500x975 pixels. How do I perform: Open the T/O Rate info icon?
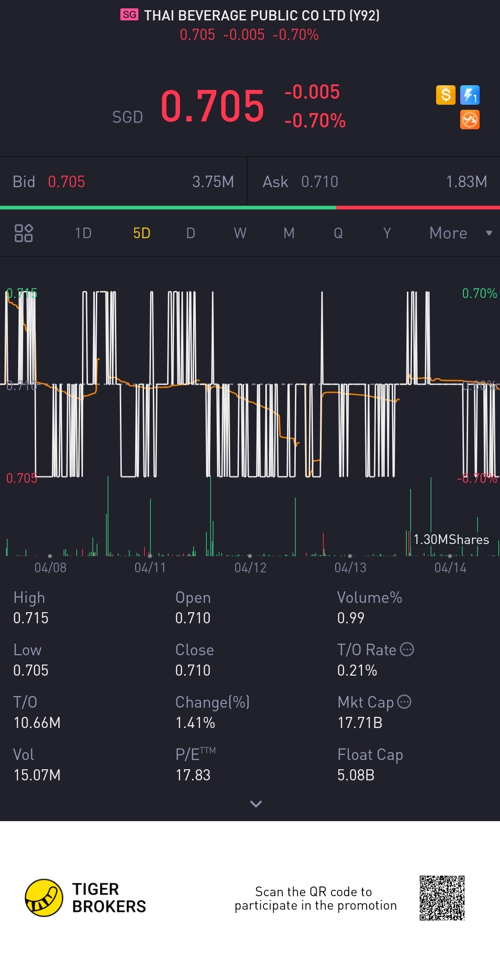[407, 649]
